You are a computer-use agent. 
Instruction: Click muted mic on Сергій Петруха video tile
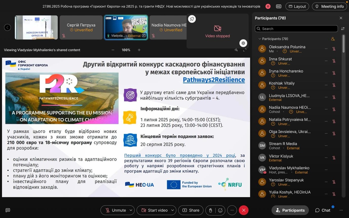click(64, 36)
